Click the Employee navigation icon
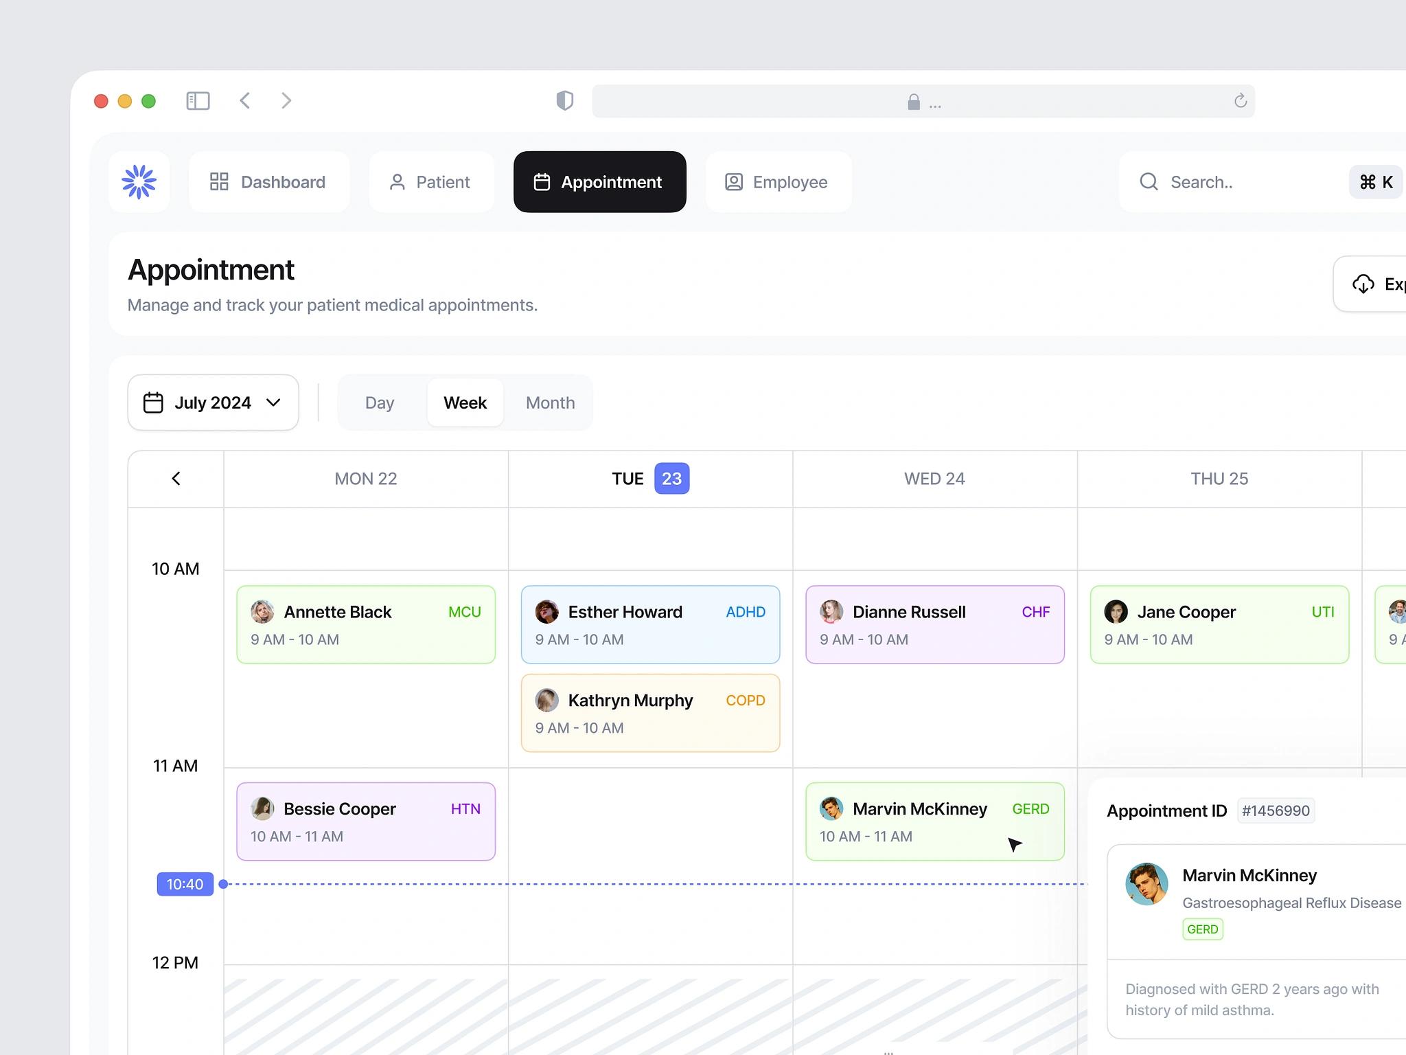 [733, 182]
